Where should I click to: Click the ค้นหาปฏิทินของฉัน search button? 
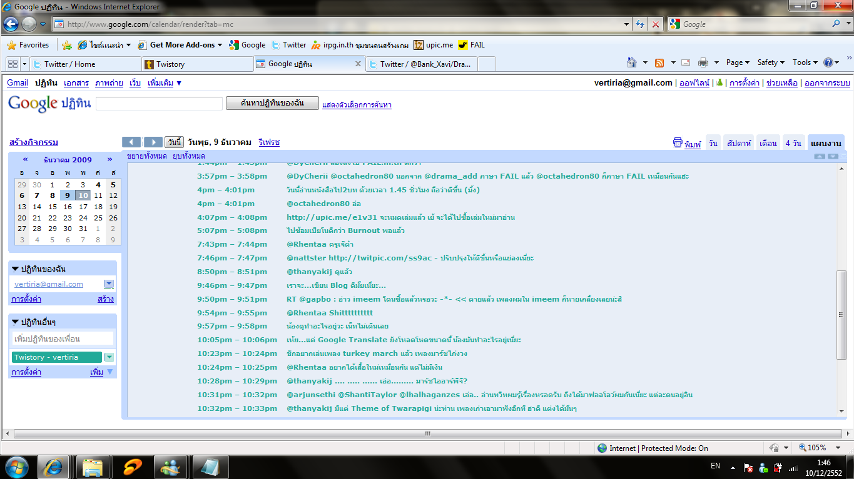[x=272, y=104]
